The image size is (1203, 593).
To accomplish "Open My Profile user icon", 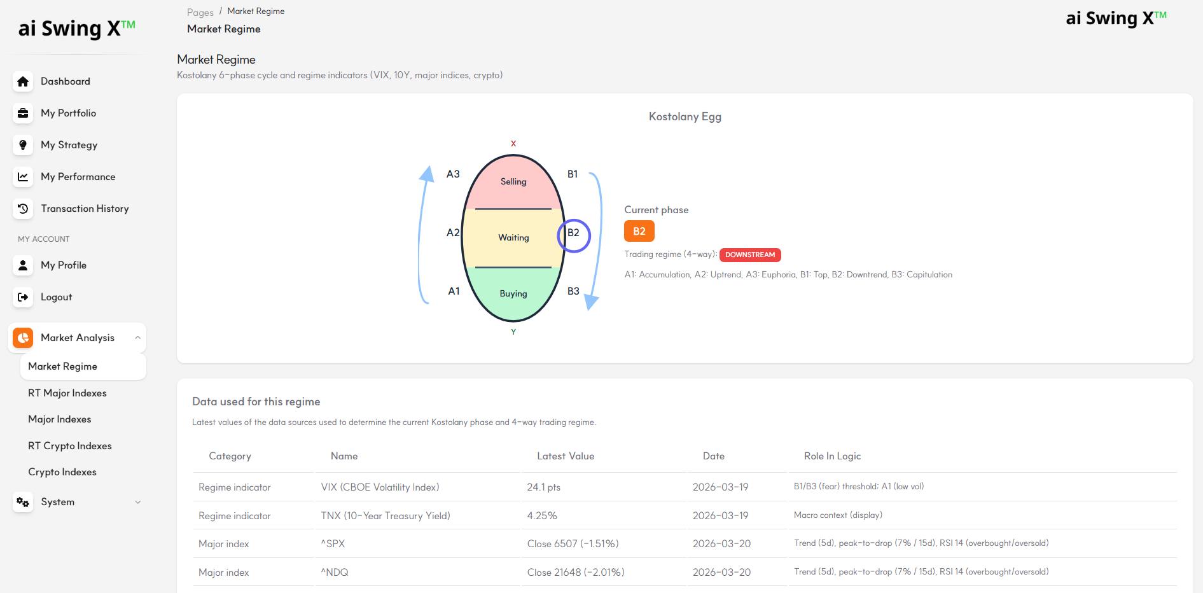I will tap(23, 265).
